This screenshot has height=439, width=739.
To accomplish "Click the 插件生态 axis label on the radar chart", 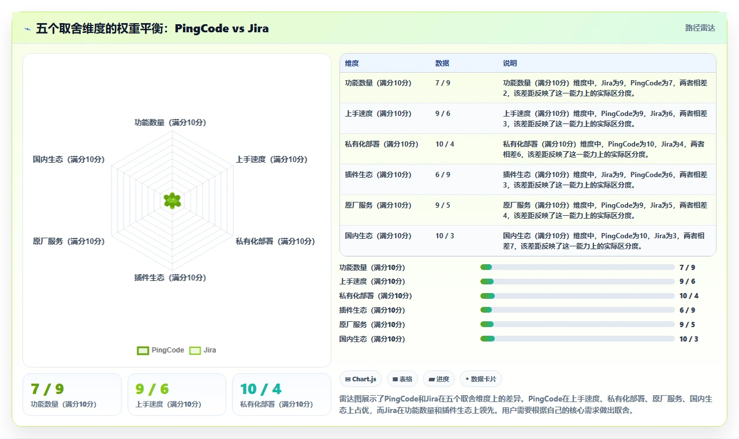I will coord(170,277).
